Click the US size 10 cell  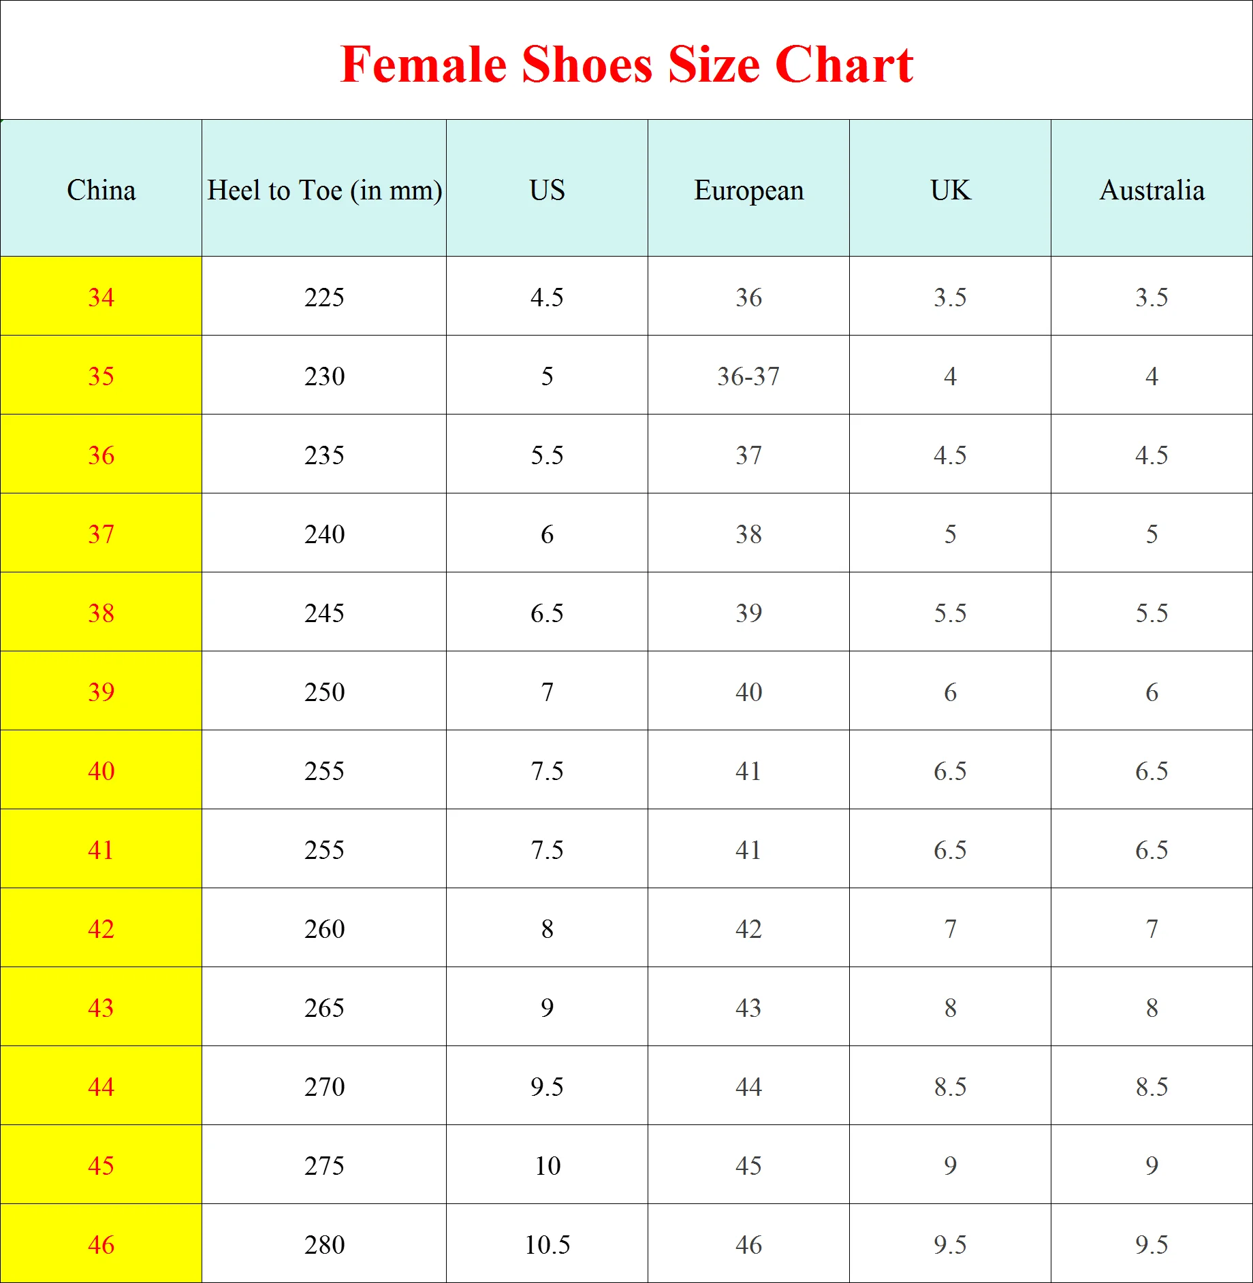[547, 1165]
